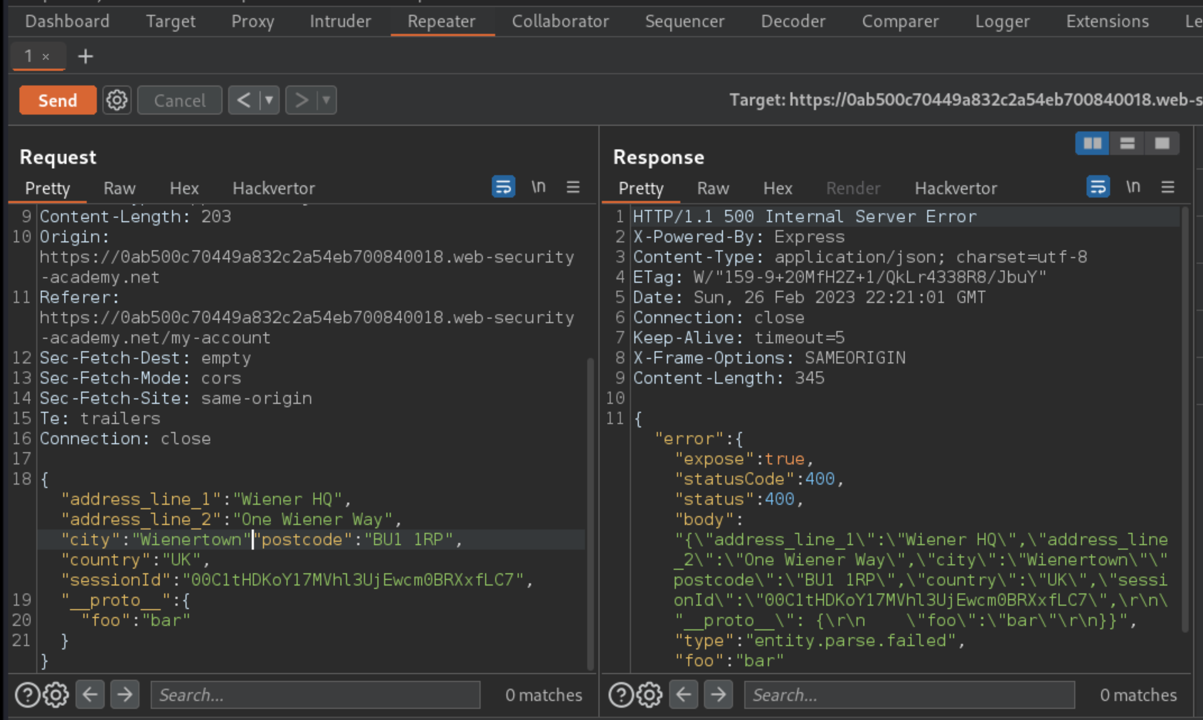Viewport: 1203px width, 720px height.
Task: Click "HTTP/1.1 500 Internal Server Error" line
Action: tap(804, 217)
